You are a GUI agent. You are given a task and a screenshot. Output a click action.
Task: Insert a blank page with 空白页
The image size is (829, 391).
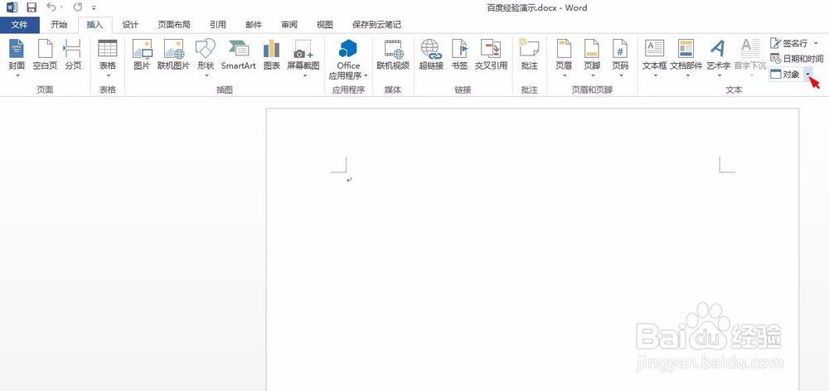(45, 55)
